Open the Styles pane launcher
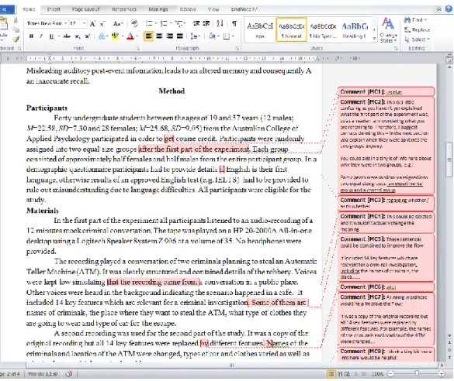The height and width of the screenshot is (381, 454). [x=396, y=48]
